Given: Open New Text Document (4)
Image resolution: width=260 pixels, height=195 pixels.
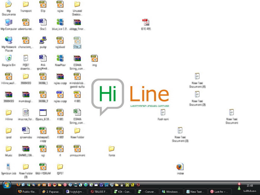Looking at the screenshot, I should (197, 77).
